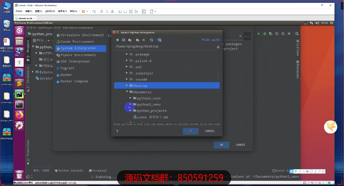This screenshot has width=344, height=186.
Task: Click Ubuntu volume indicator icon
Action: [x=317, y=23]
